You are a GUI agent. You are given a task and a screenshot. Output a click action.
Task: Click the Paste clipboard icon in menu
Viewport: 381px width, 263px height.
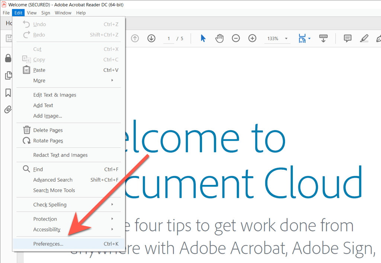[26, 70]
